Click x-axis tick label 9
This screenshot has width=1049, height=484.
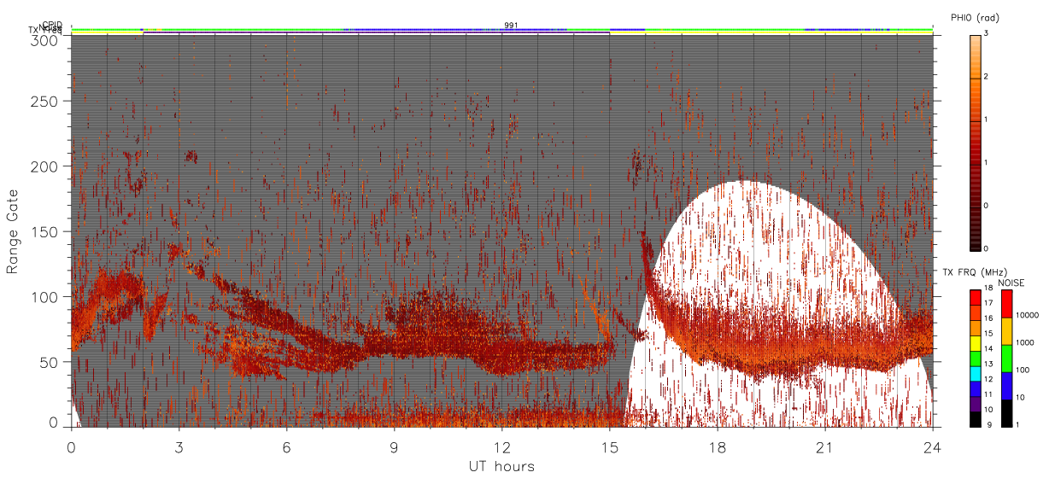point(394,446)
